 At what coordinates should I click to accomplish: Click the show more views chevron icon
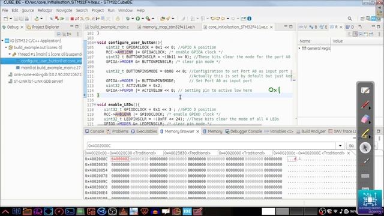pyautogui.click(x=360, y=26)
